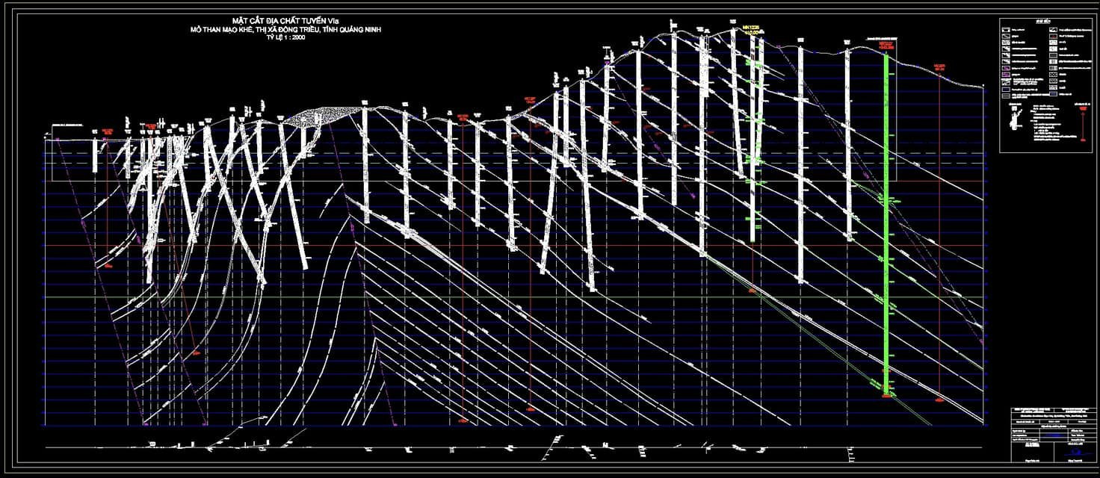Select the first symbol in the legend
Viewport: 1100px width, 478px height.
click(x=1007, y=31)
